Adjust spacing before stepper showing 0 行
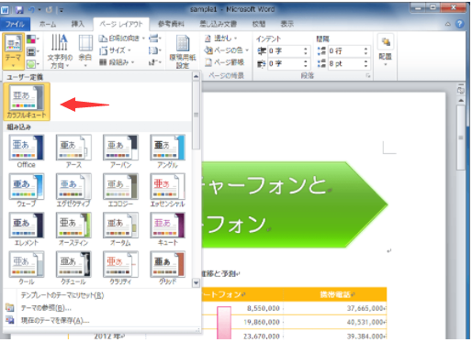Image resolution: width=472 pixels, height=342 pixels. [x=365, y=51]
